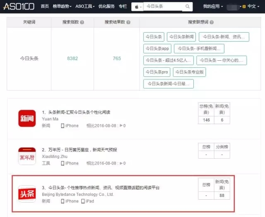Click the iPhone device icon for 头条新闻
Screen dimensions: 265x217
click(x=63, y=126)
